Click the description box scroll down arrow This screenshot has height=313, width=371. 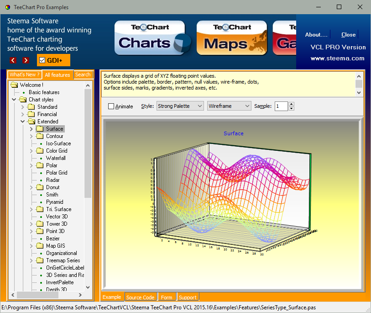point(359,93)
